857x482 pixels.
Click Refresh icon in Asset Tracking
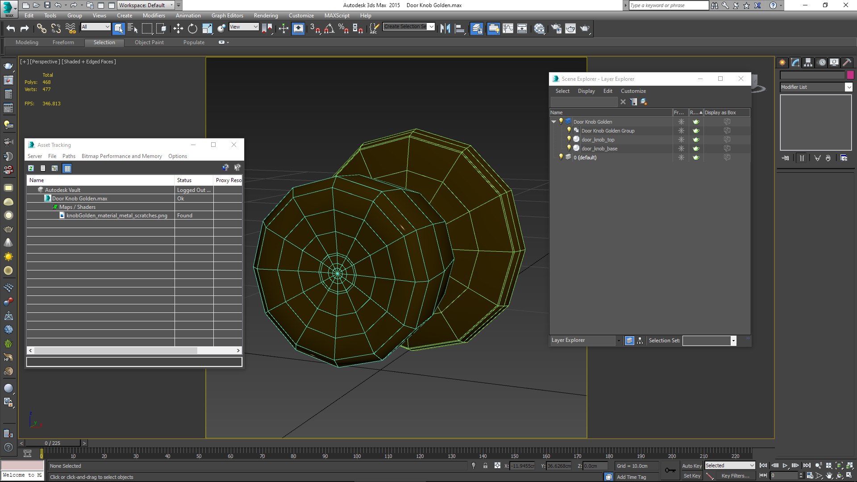[x=31, y=168]
